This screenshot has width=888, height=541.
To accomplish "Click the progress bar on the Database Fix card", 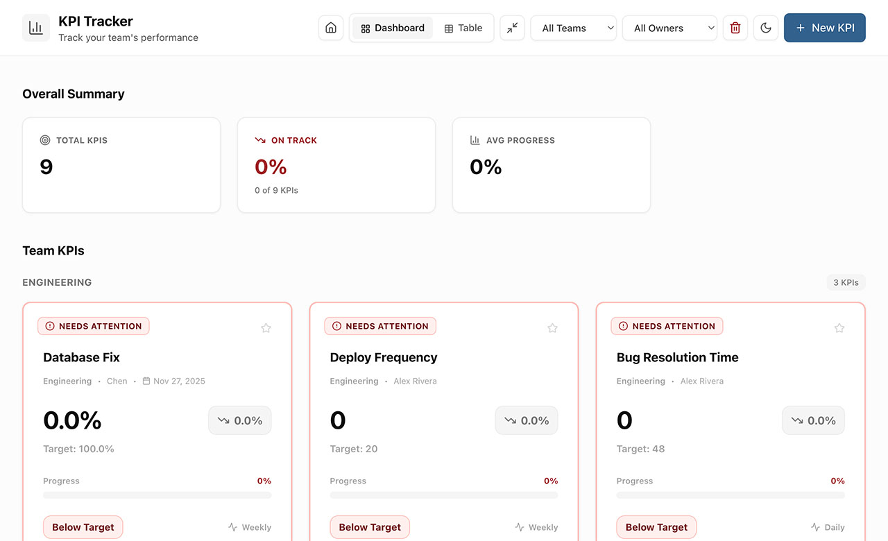I will coord(157,495).
